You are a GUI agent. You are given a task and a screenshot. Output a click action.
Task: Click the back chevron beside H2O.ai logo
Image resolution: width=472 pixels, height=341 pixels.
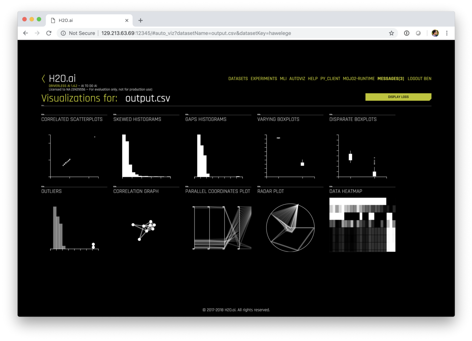click(x=43, y=79)
